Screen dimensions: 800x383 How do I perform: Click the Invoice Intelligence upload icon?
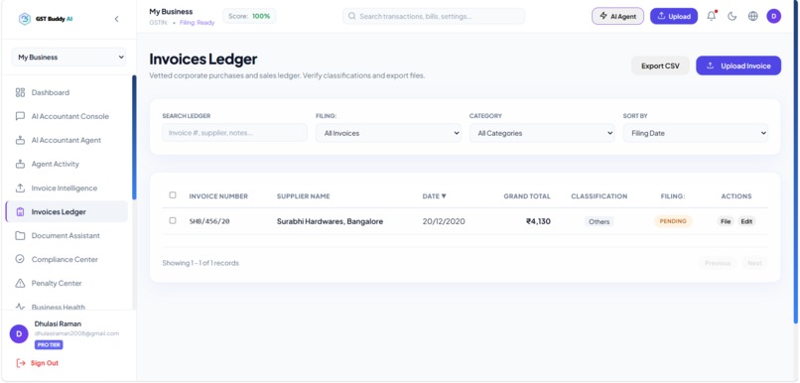(x=20, y=188)
